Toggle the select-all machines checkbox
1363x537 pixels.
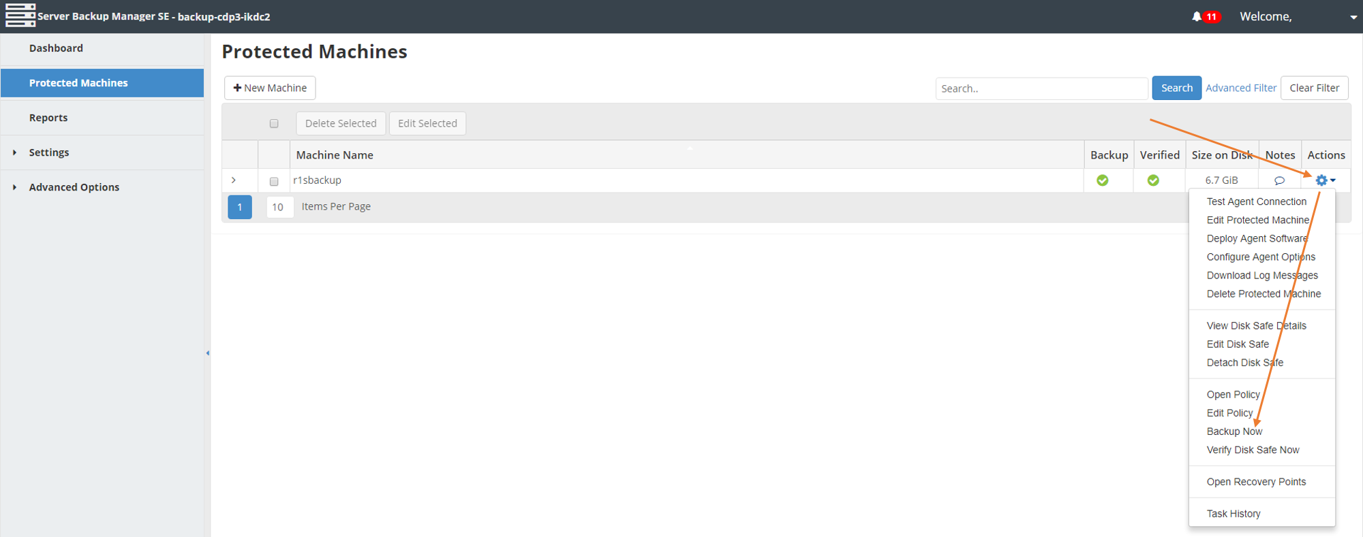point(274,123)
